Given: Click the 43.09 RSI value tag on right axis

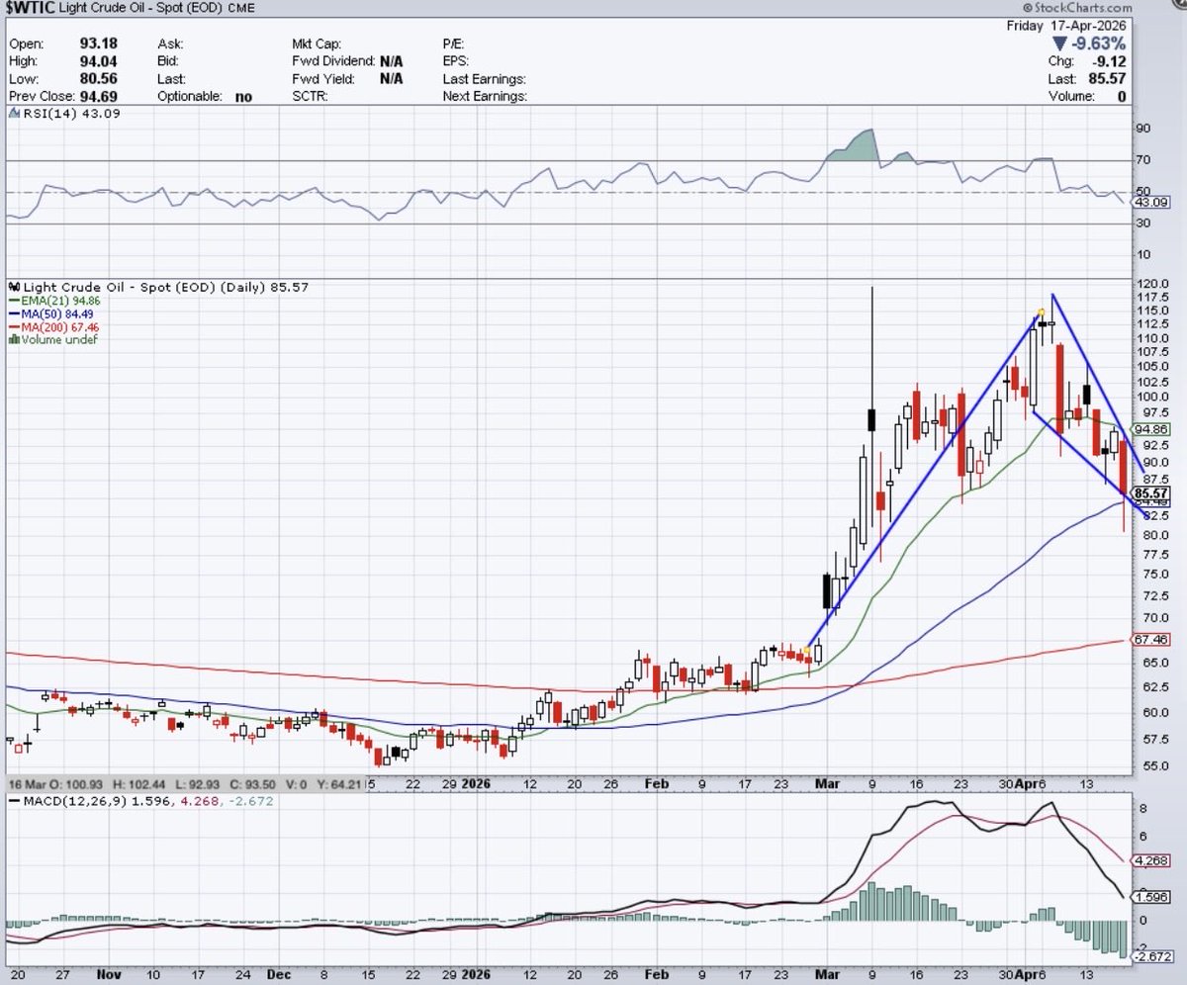Looking at the screenshot, I should (1153, 203).
